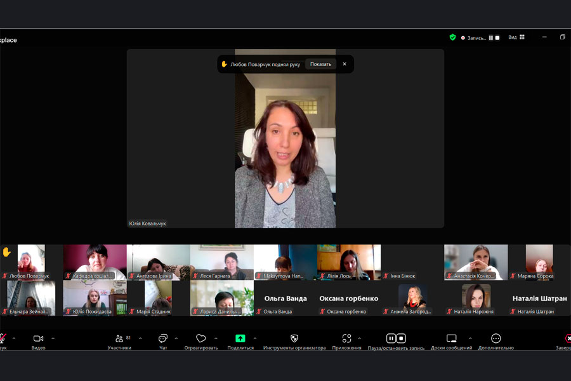Open the Дополнительно more options icon

pos(496,338)
